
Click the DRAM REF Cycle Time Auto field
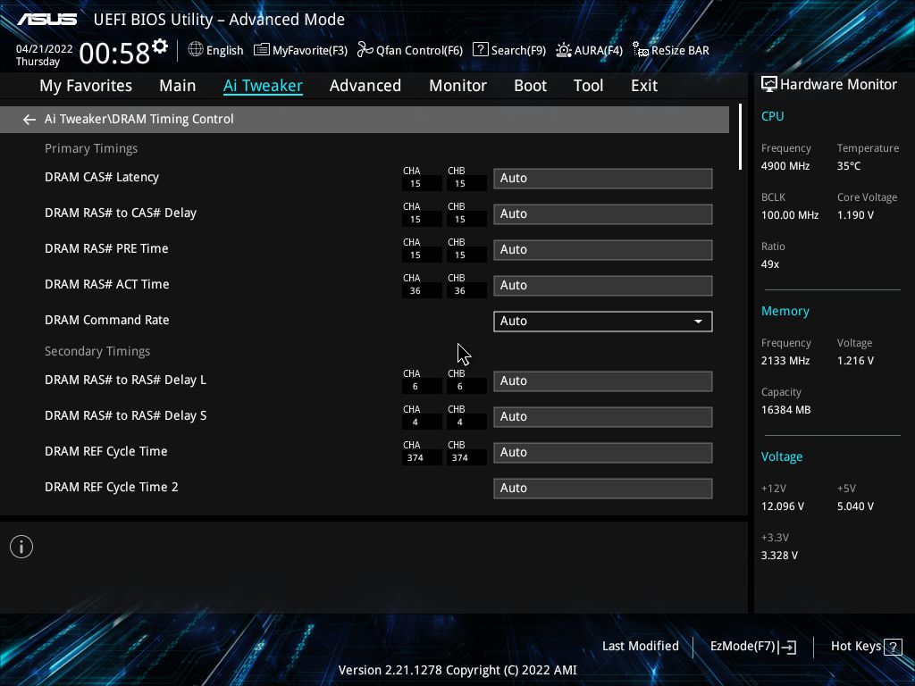603,453
